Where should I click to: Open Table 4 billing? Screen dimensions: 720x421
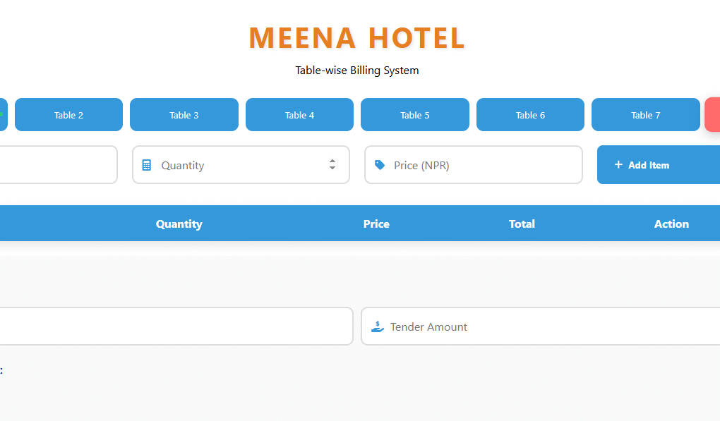coord(299,115)
